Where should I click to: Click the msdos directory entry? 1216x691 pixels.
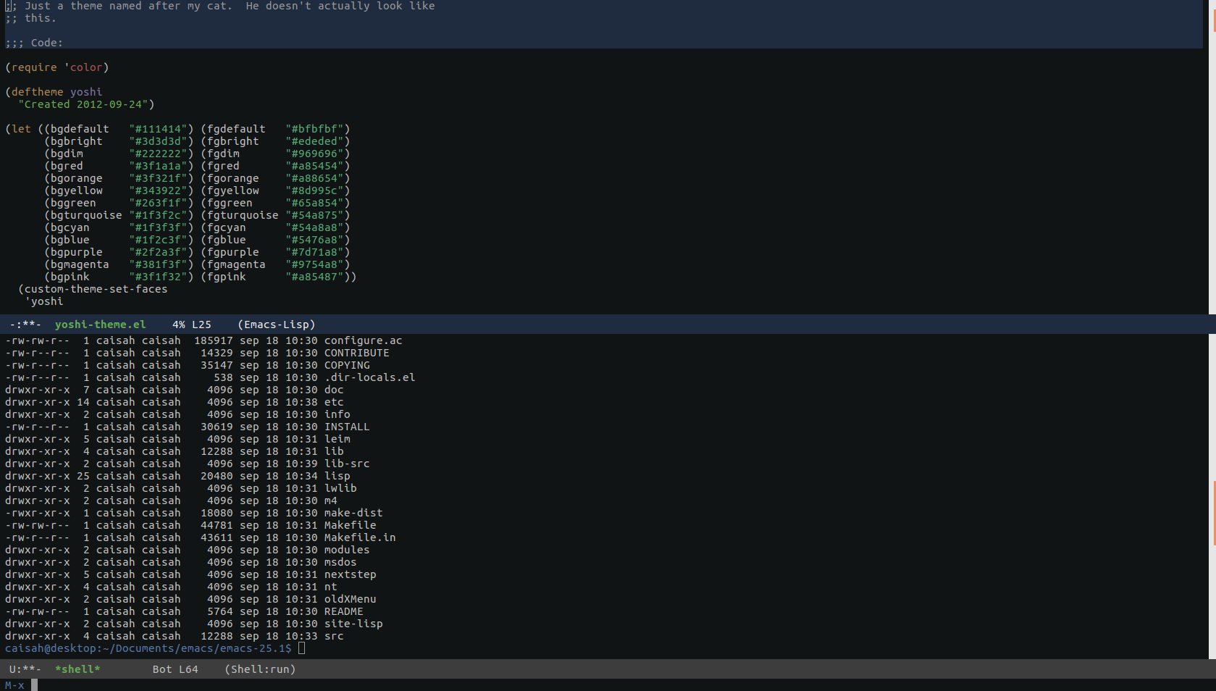coord(340,562)
